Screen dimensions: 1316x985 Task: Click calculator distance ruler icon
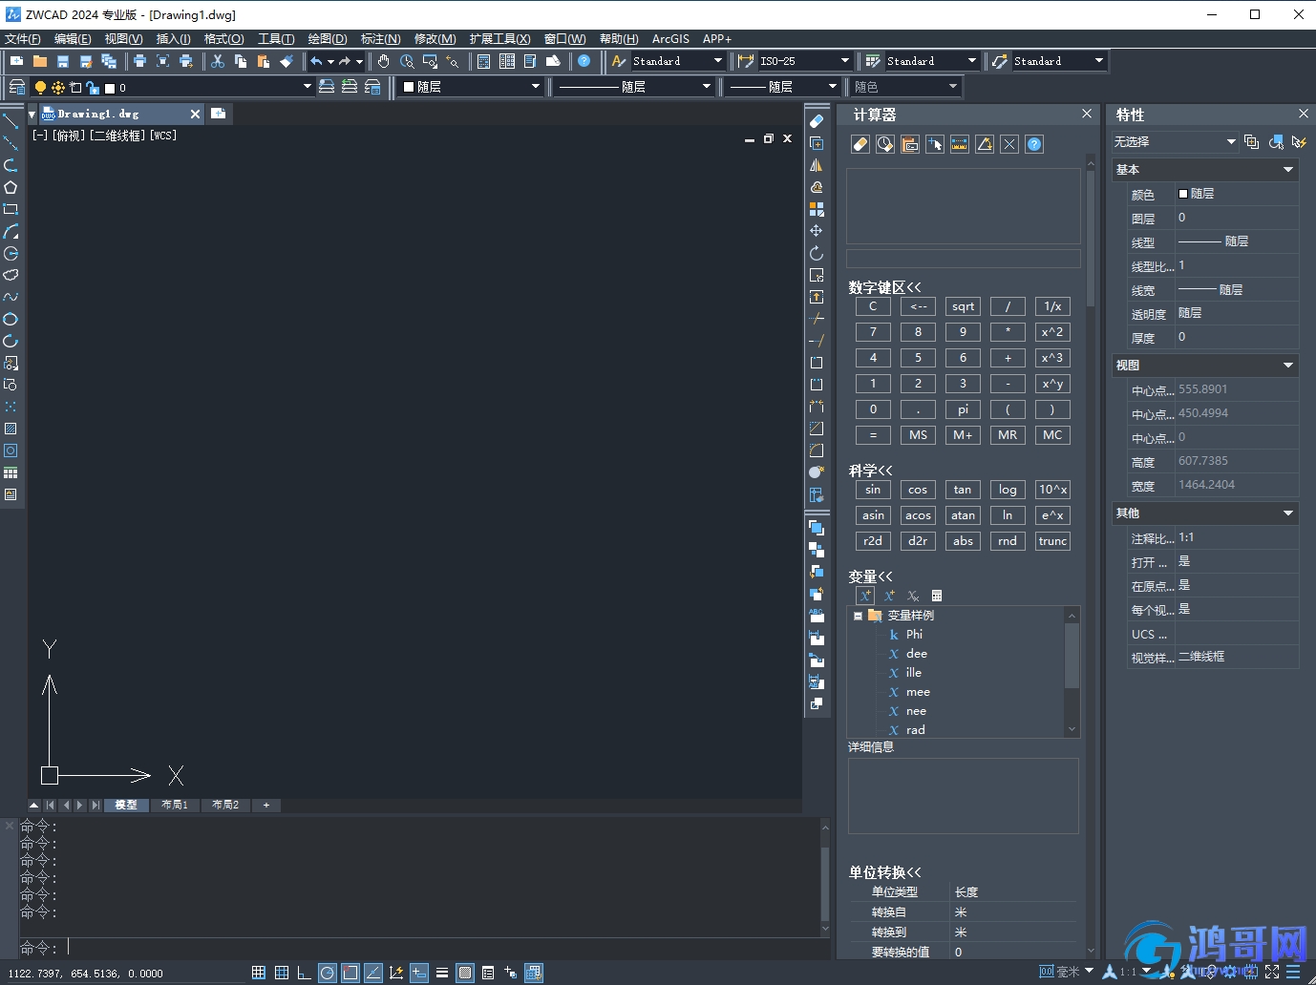[960, 144]
